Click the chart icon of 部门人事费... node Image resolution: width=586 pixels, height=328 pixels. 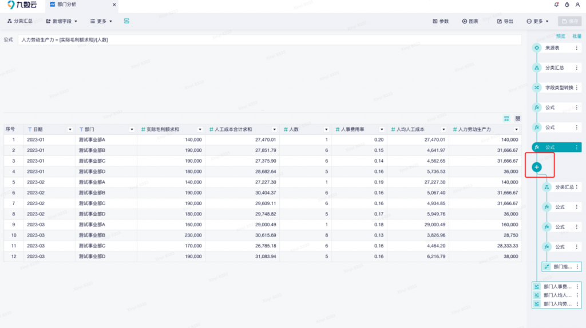537,286
